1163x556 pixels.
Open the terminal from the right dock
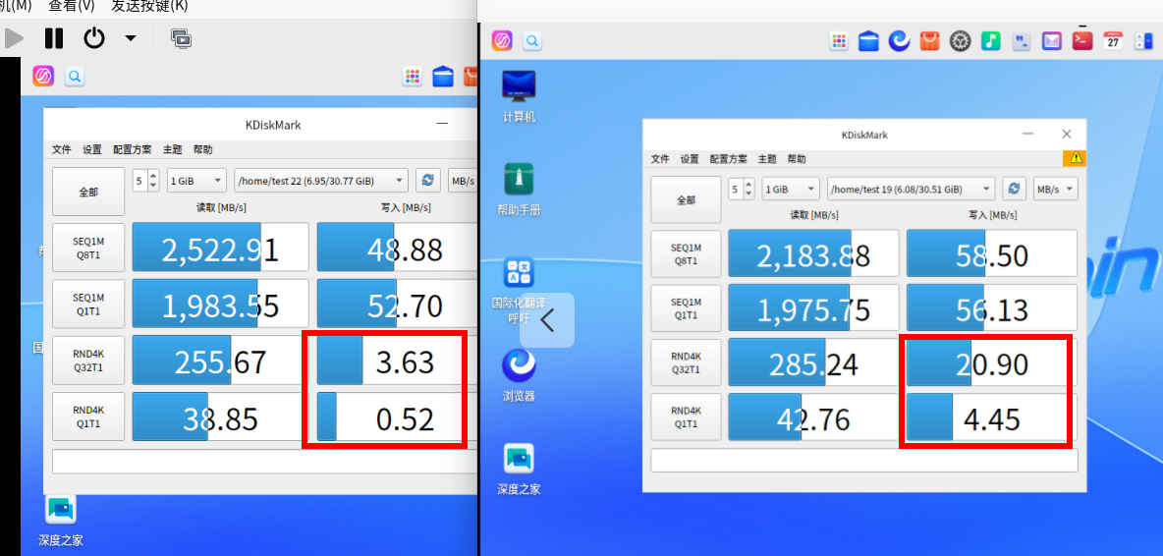(1082, 41)
